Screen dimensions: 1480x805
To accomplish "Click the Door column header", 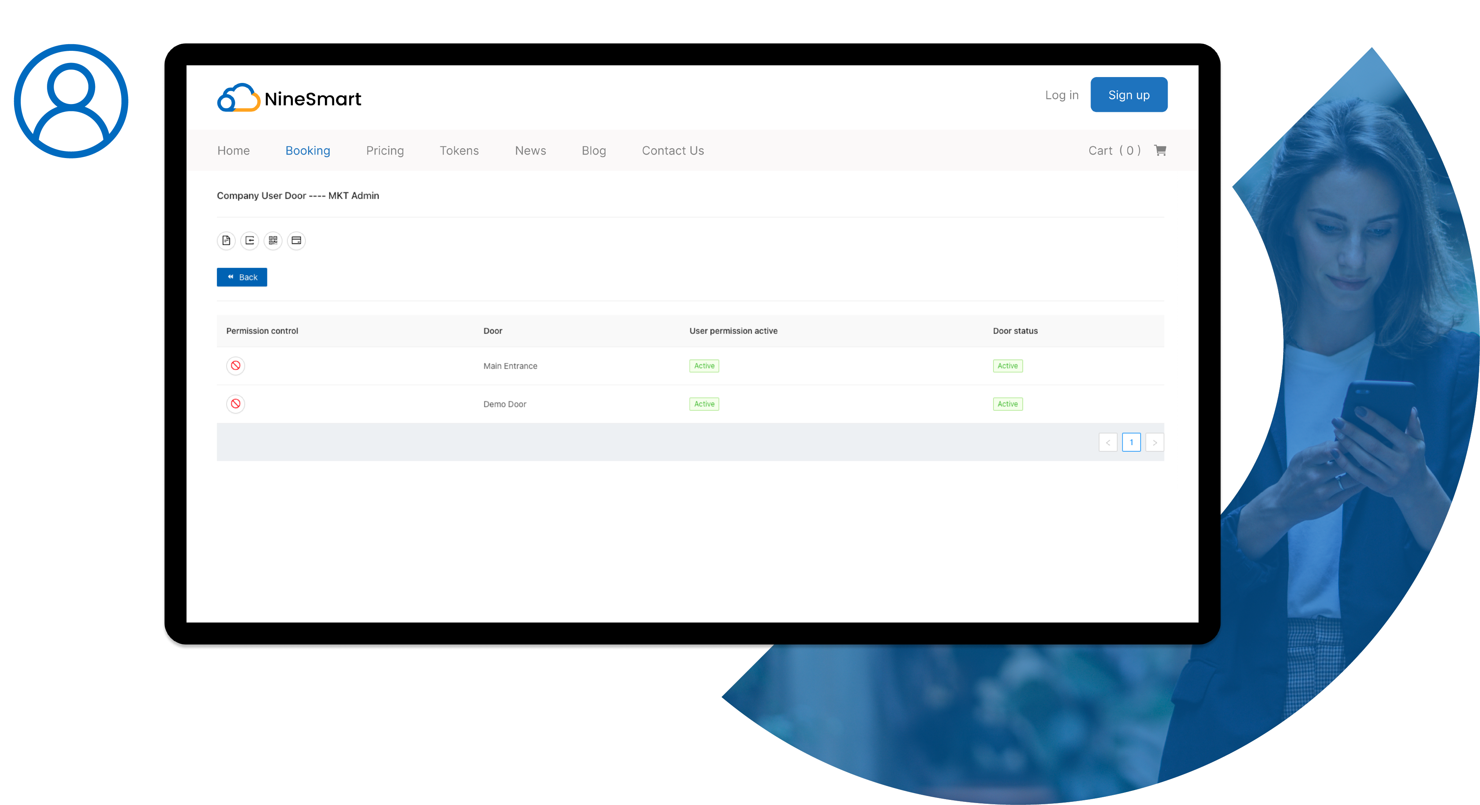I will [x=492, y=331].
